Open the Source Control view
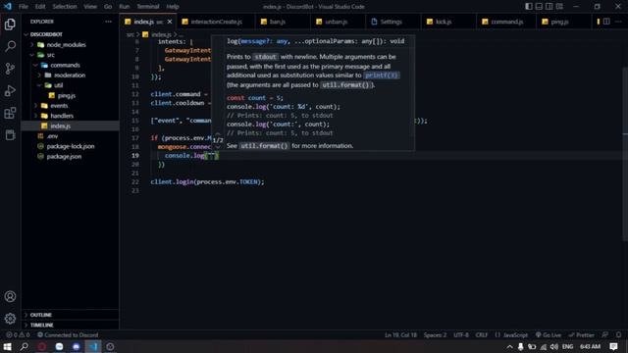The image size is (628, 353). coord(10,69)
